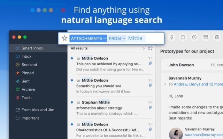
Task: Open the Snoozed folder
Action: tap(38, 65)
